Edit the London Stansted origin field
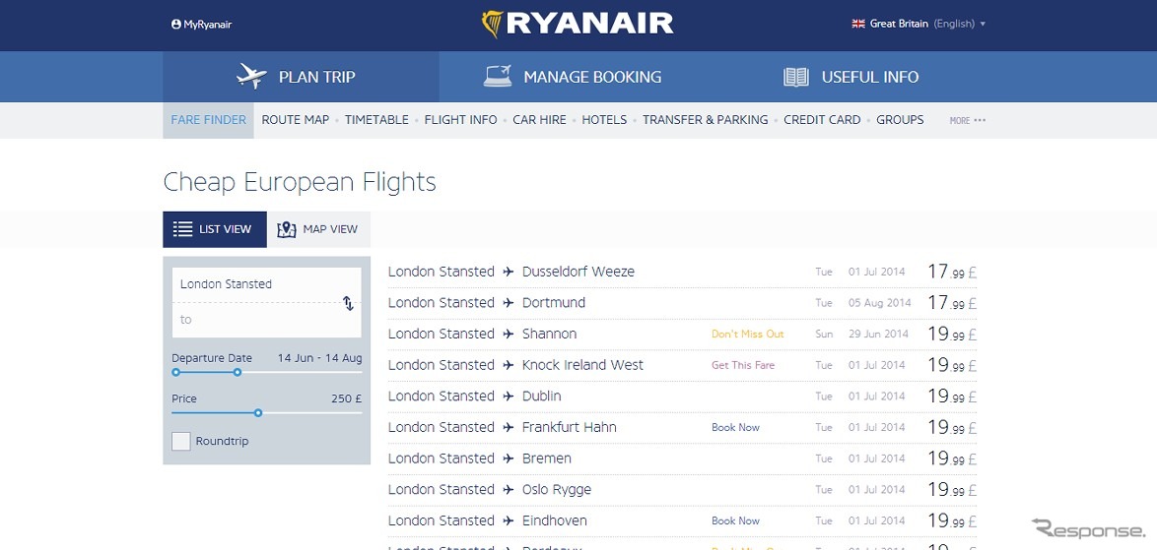1157x550 pixels. tap(256, 284)
